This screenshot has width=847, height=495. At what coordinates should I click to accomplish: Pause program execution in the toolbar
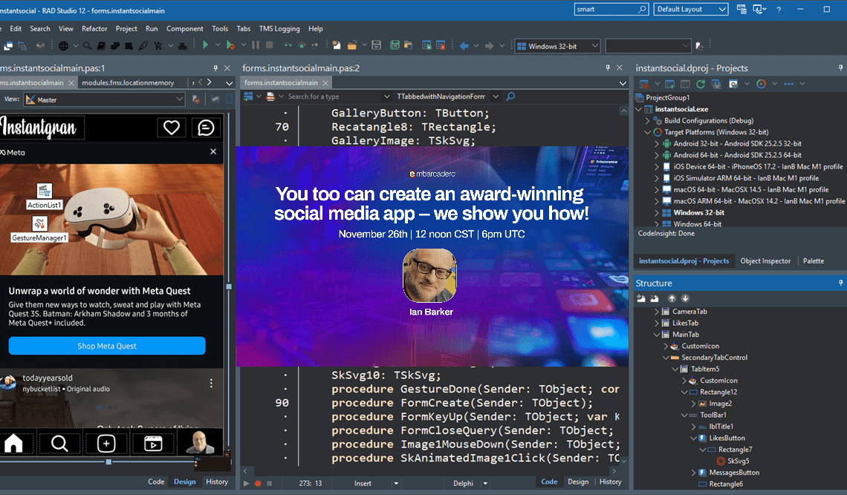256,45
